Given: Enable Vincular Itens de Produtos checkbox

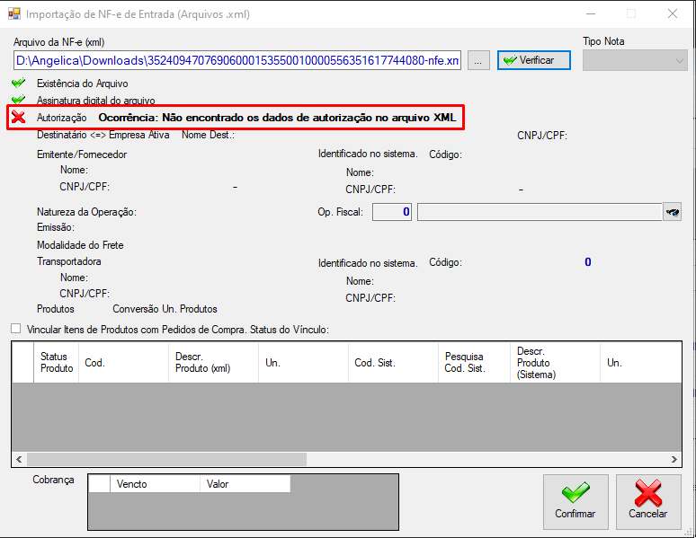Looking at the screenshot, I should point(16,329).
